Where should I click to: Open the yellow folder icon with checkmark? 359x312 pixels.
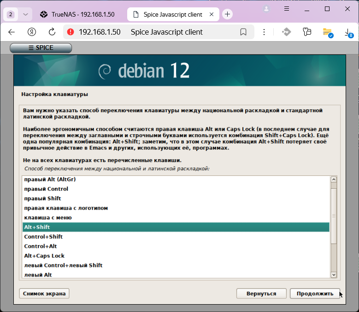pyautogui.click(x=328, y=33)
